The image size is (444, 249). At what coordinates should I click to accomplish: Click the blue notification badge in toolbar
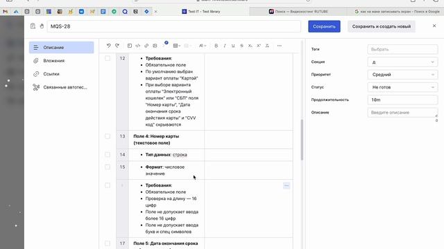click(x=166, y=43)
